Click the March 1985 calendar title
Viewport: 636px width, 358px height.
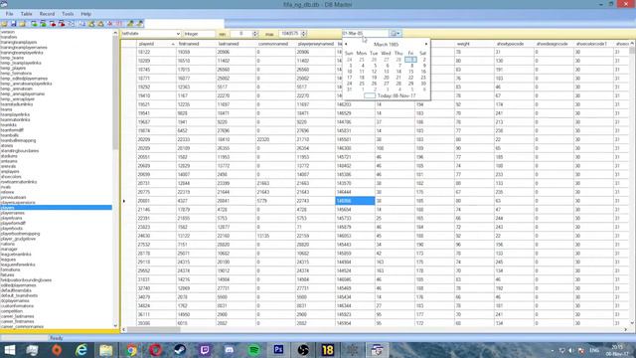coord(386,44)
